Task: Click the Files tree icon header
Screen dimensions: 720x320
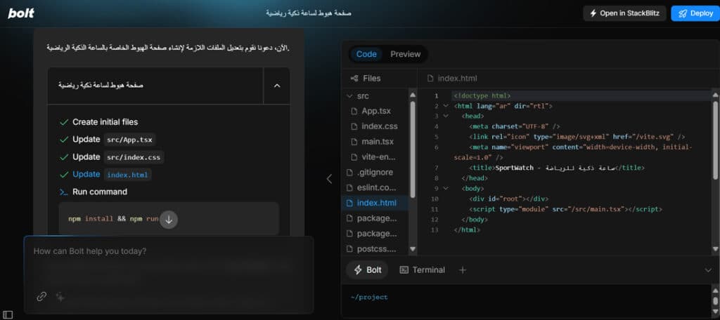Action: (x=365, y=79)
